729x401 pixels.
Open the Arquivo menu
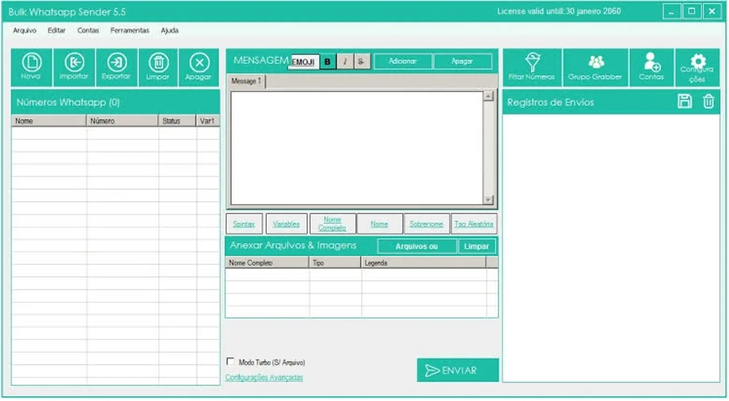coord(25,30)
